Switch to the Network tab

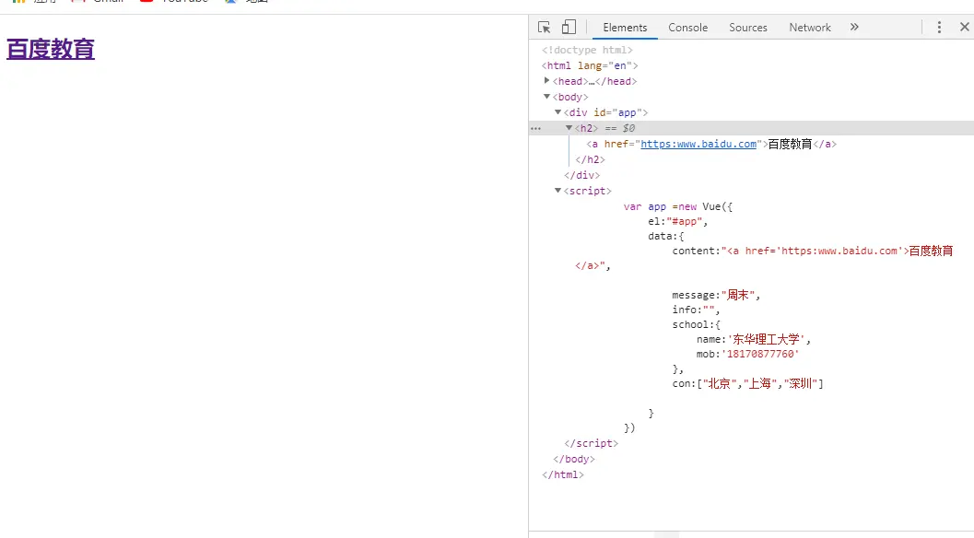click(809, 28)
